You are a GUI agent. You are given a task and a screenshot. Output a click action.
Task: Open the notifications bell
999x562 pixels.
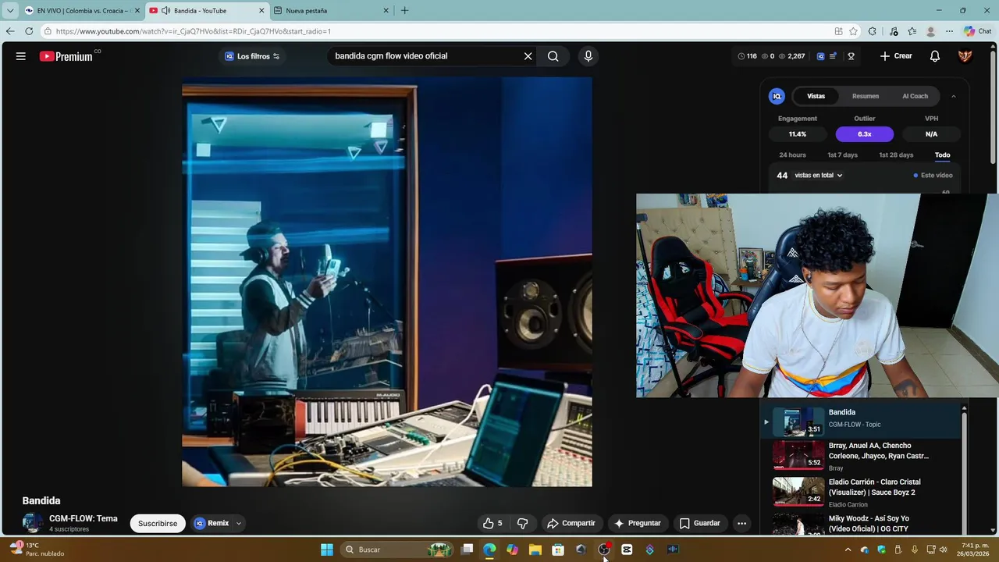(x=934, y=56)
